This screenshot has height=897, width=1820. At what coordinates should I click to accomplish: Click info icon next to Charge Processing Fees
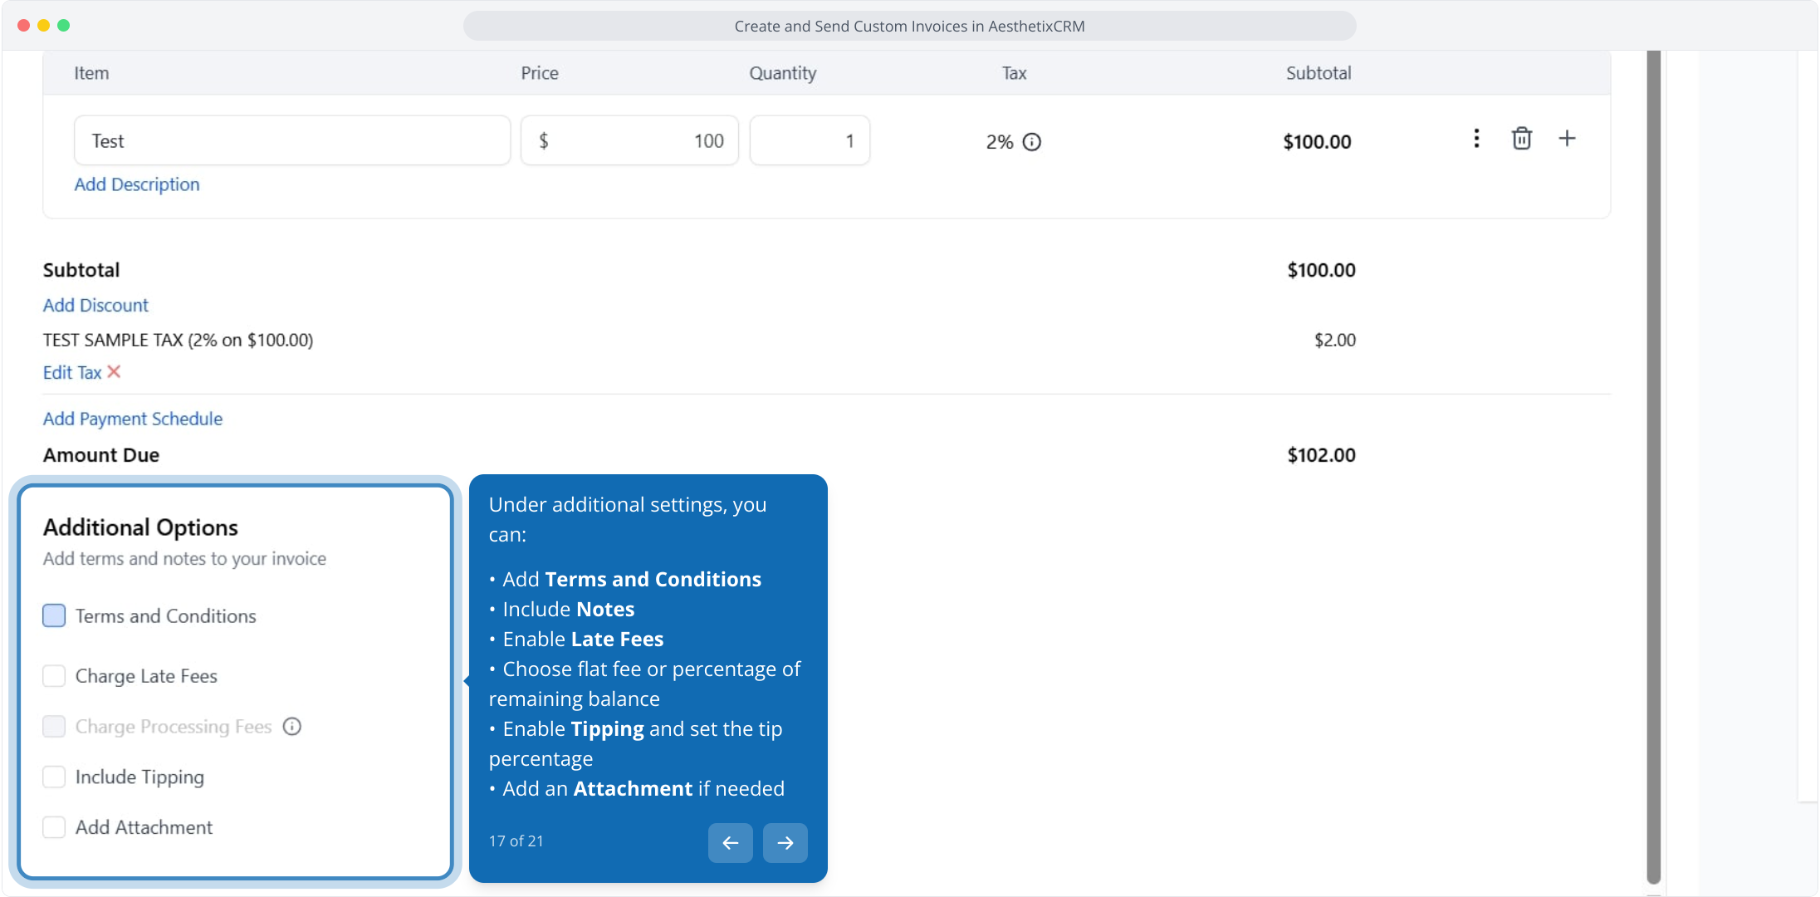click(291, 727)
